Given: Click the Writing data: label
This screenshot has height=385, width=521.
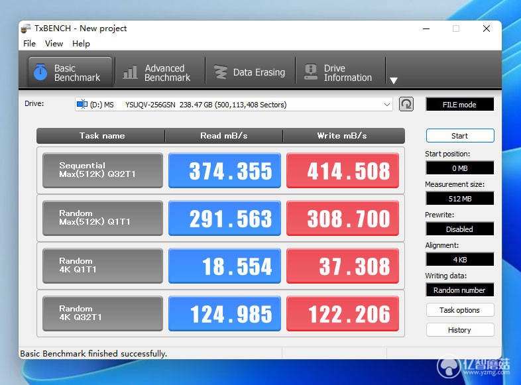Looking at the screenshot, I should (445, 276).
